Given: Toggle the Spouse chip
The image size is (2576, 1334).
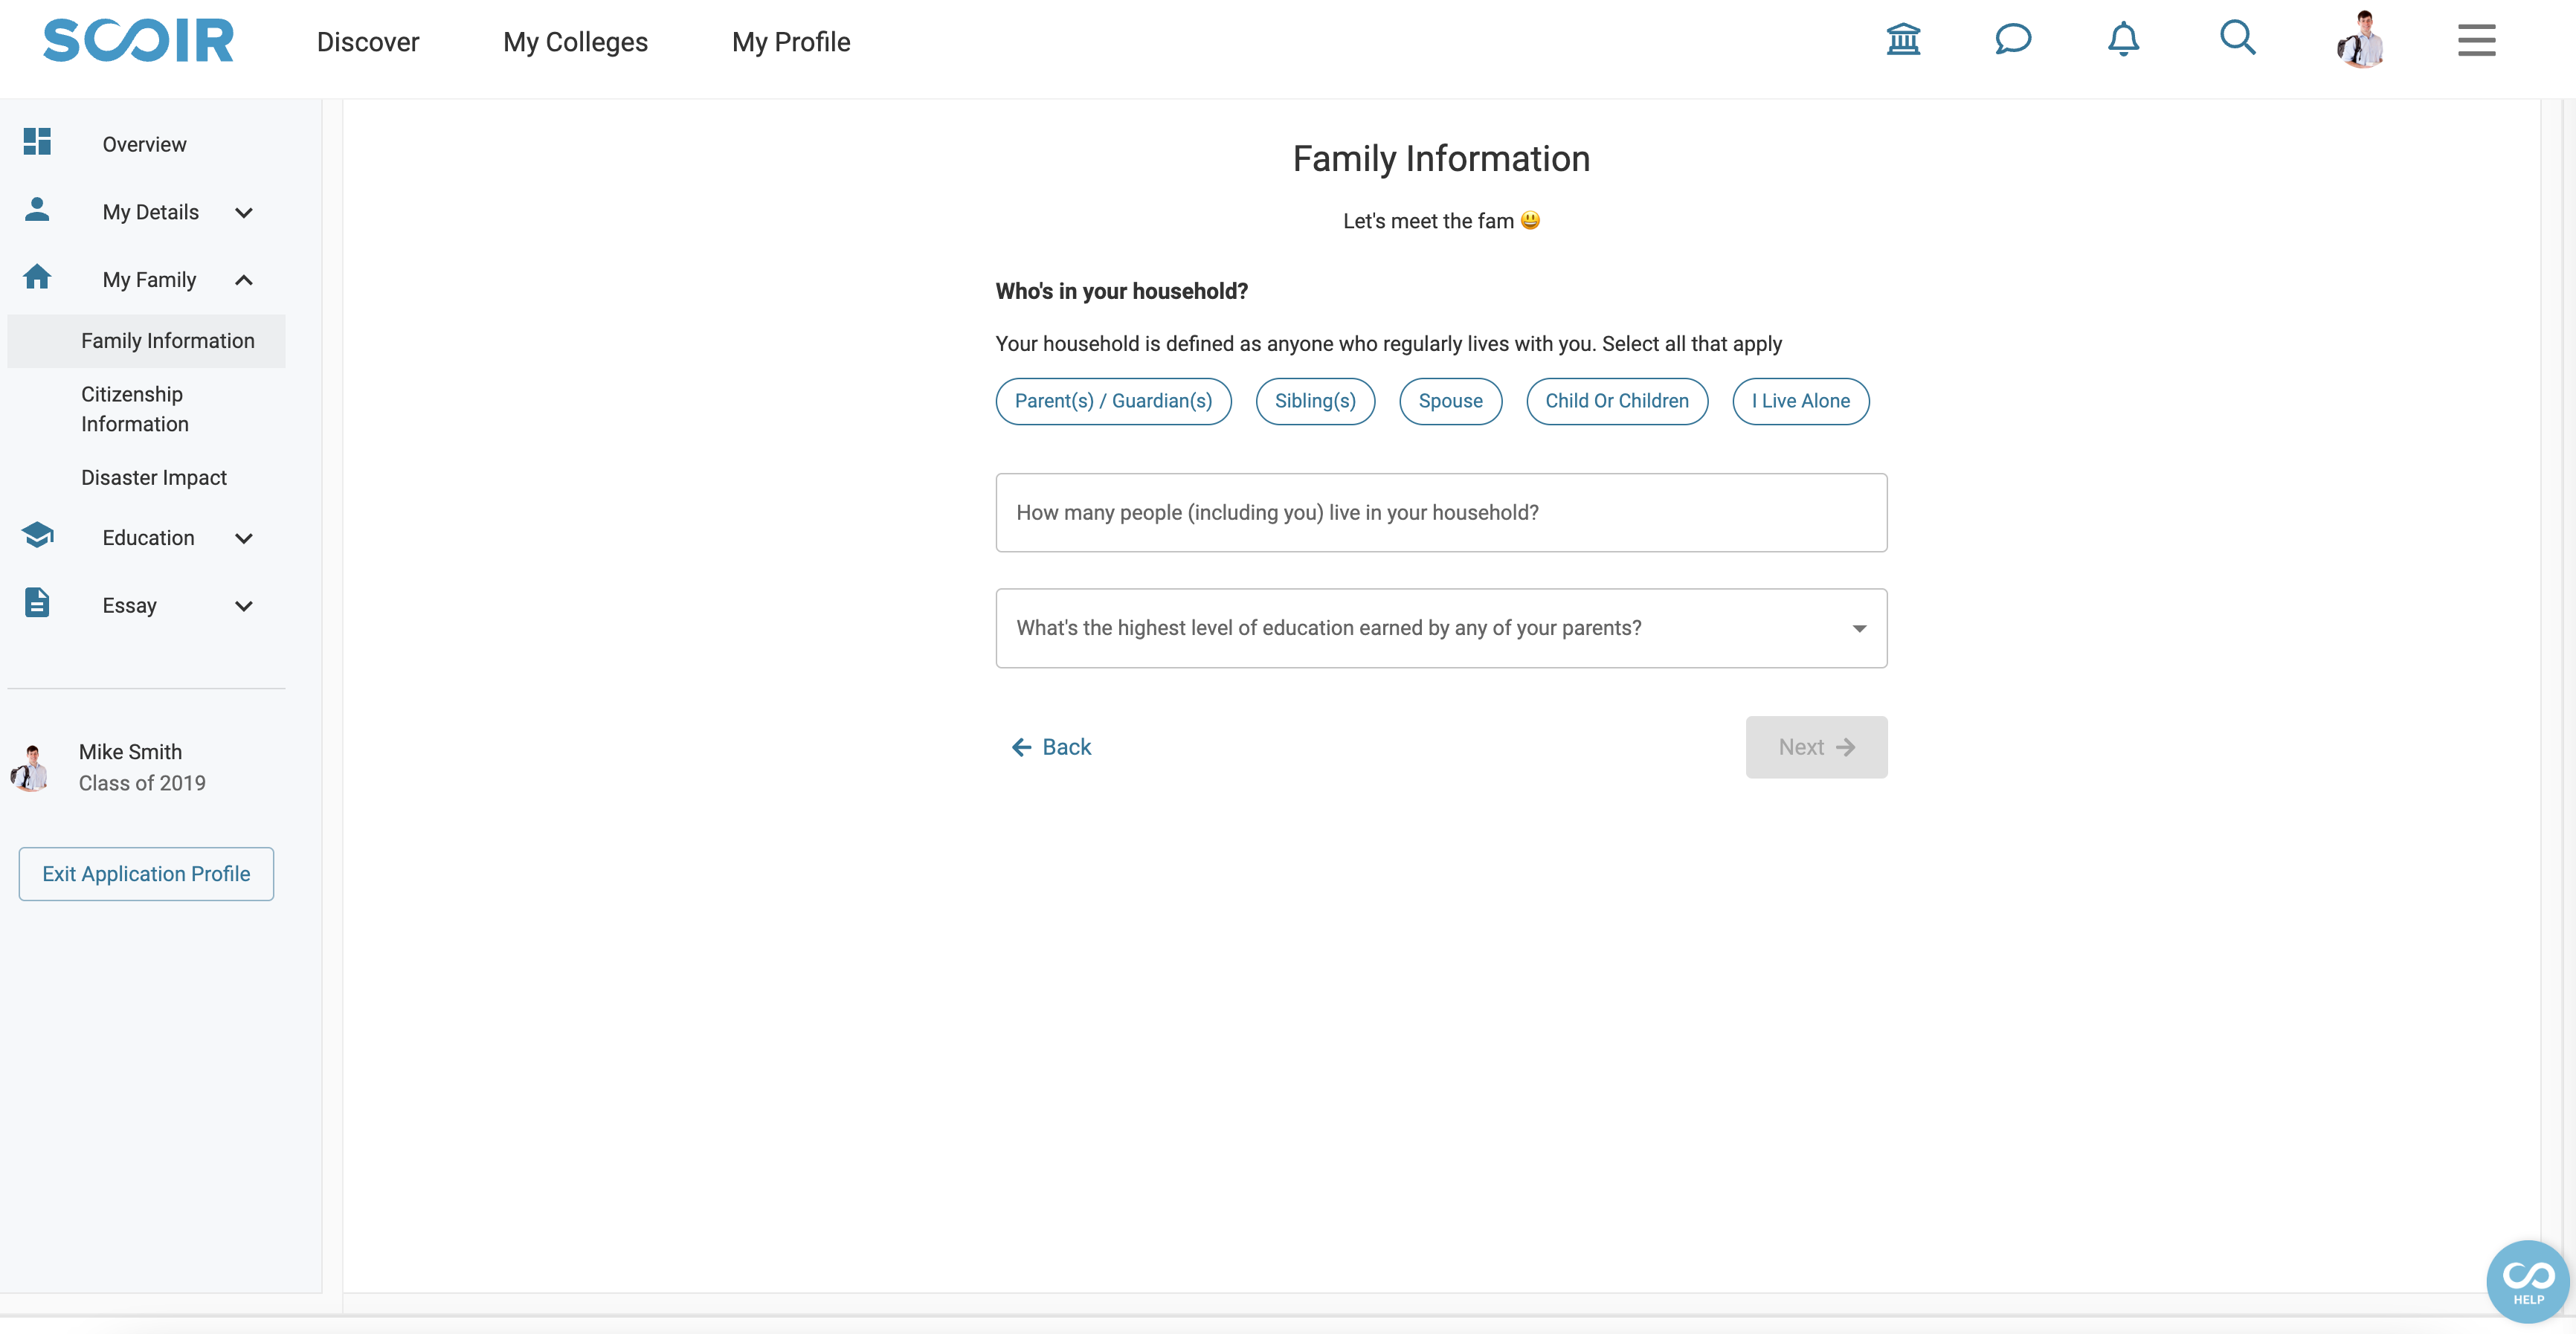Looking at the screenshot, I should coord(1450,401).
